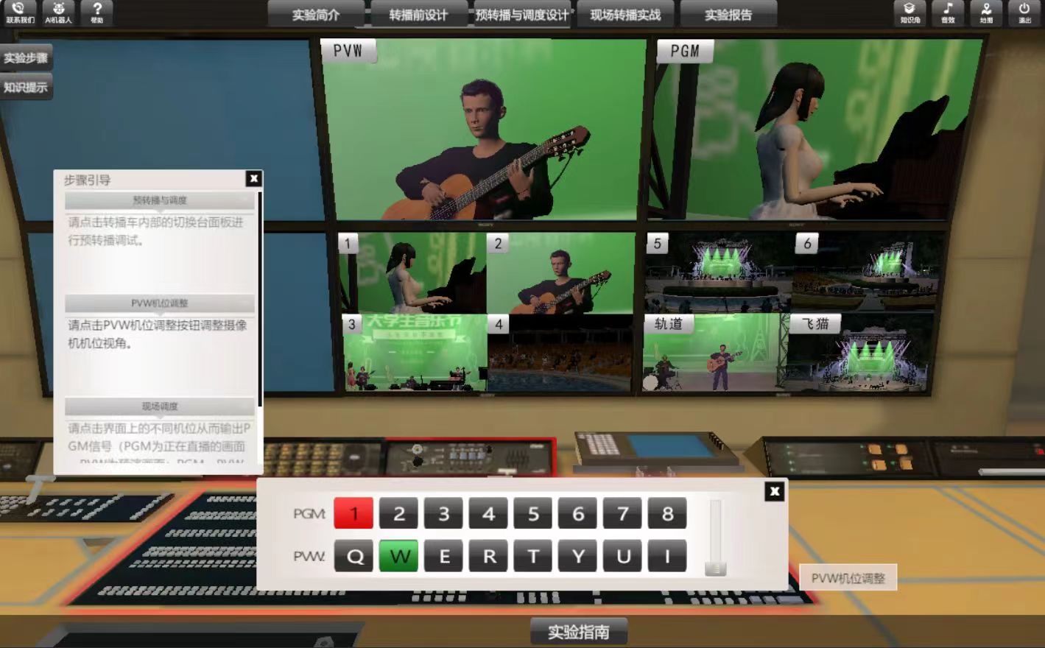Click the 联系我们 phone icon
The height and width of the screenshot is (648, 1045).
(x=19, y=12)
